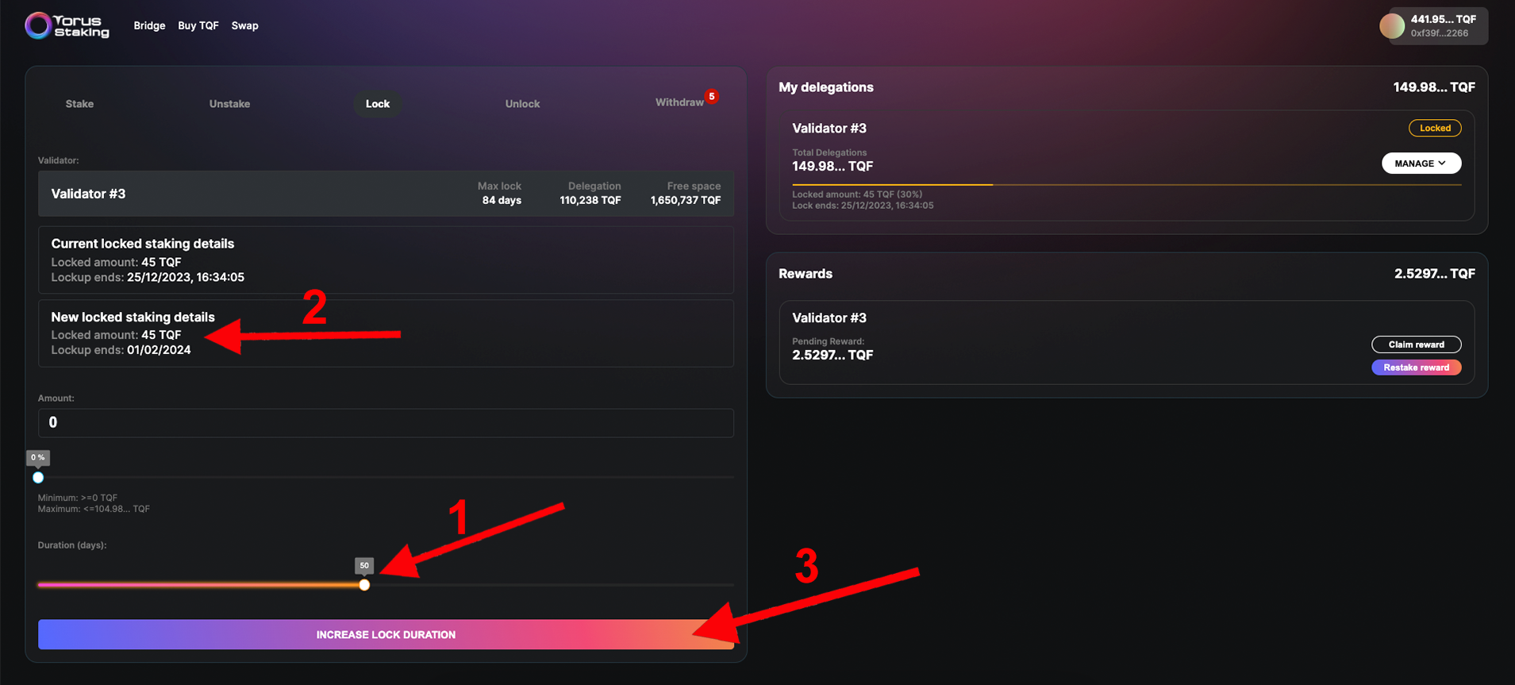Open the Bridge page

point(149,25)
